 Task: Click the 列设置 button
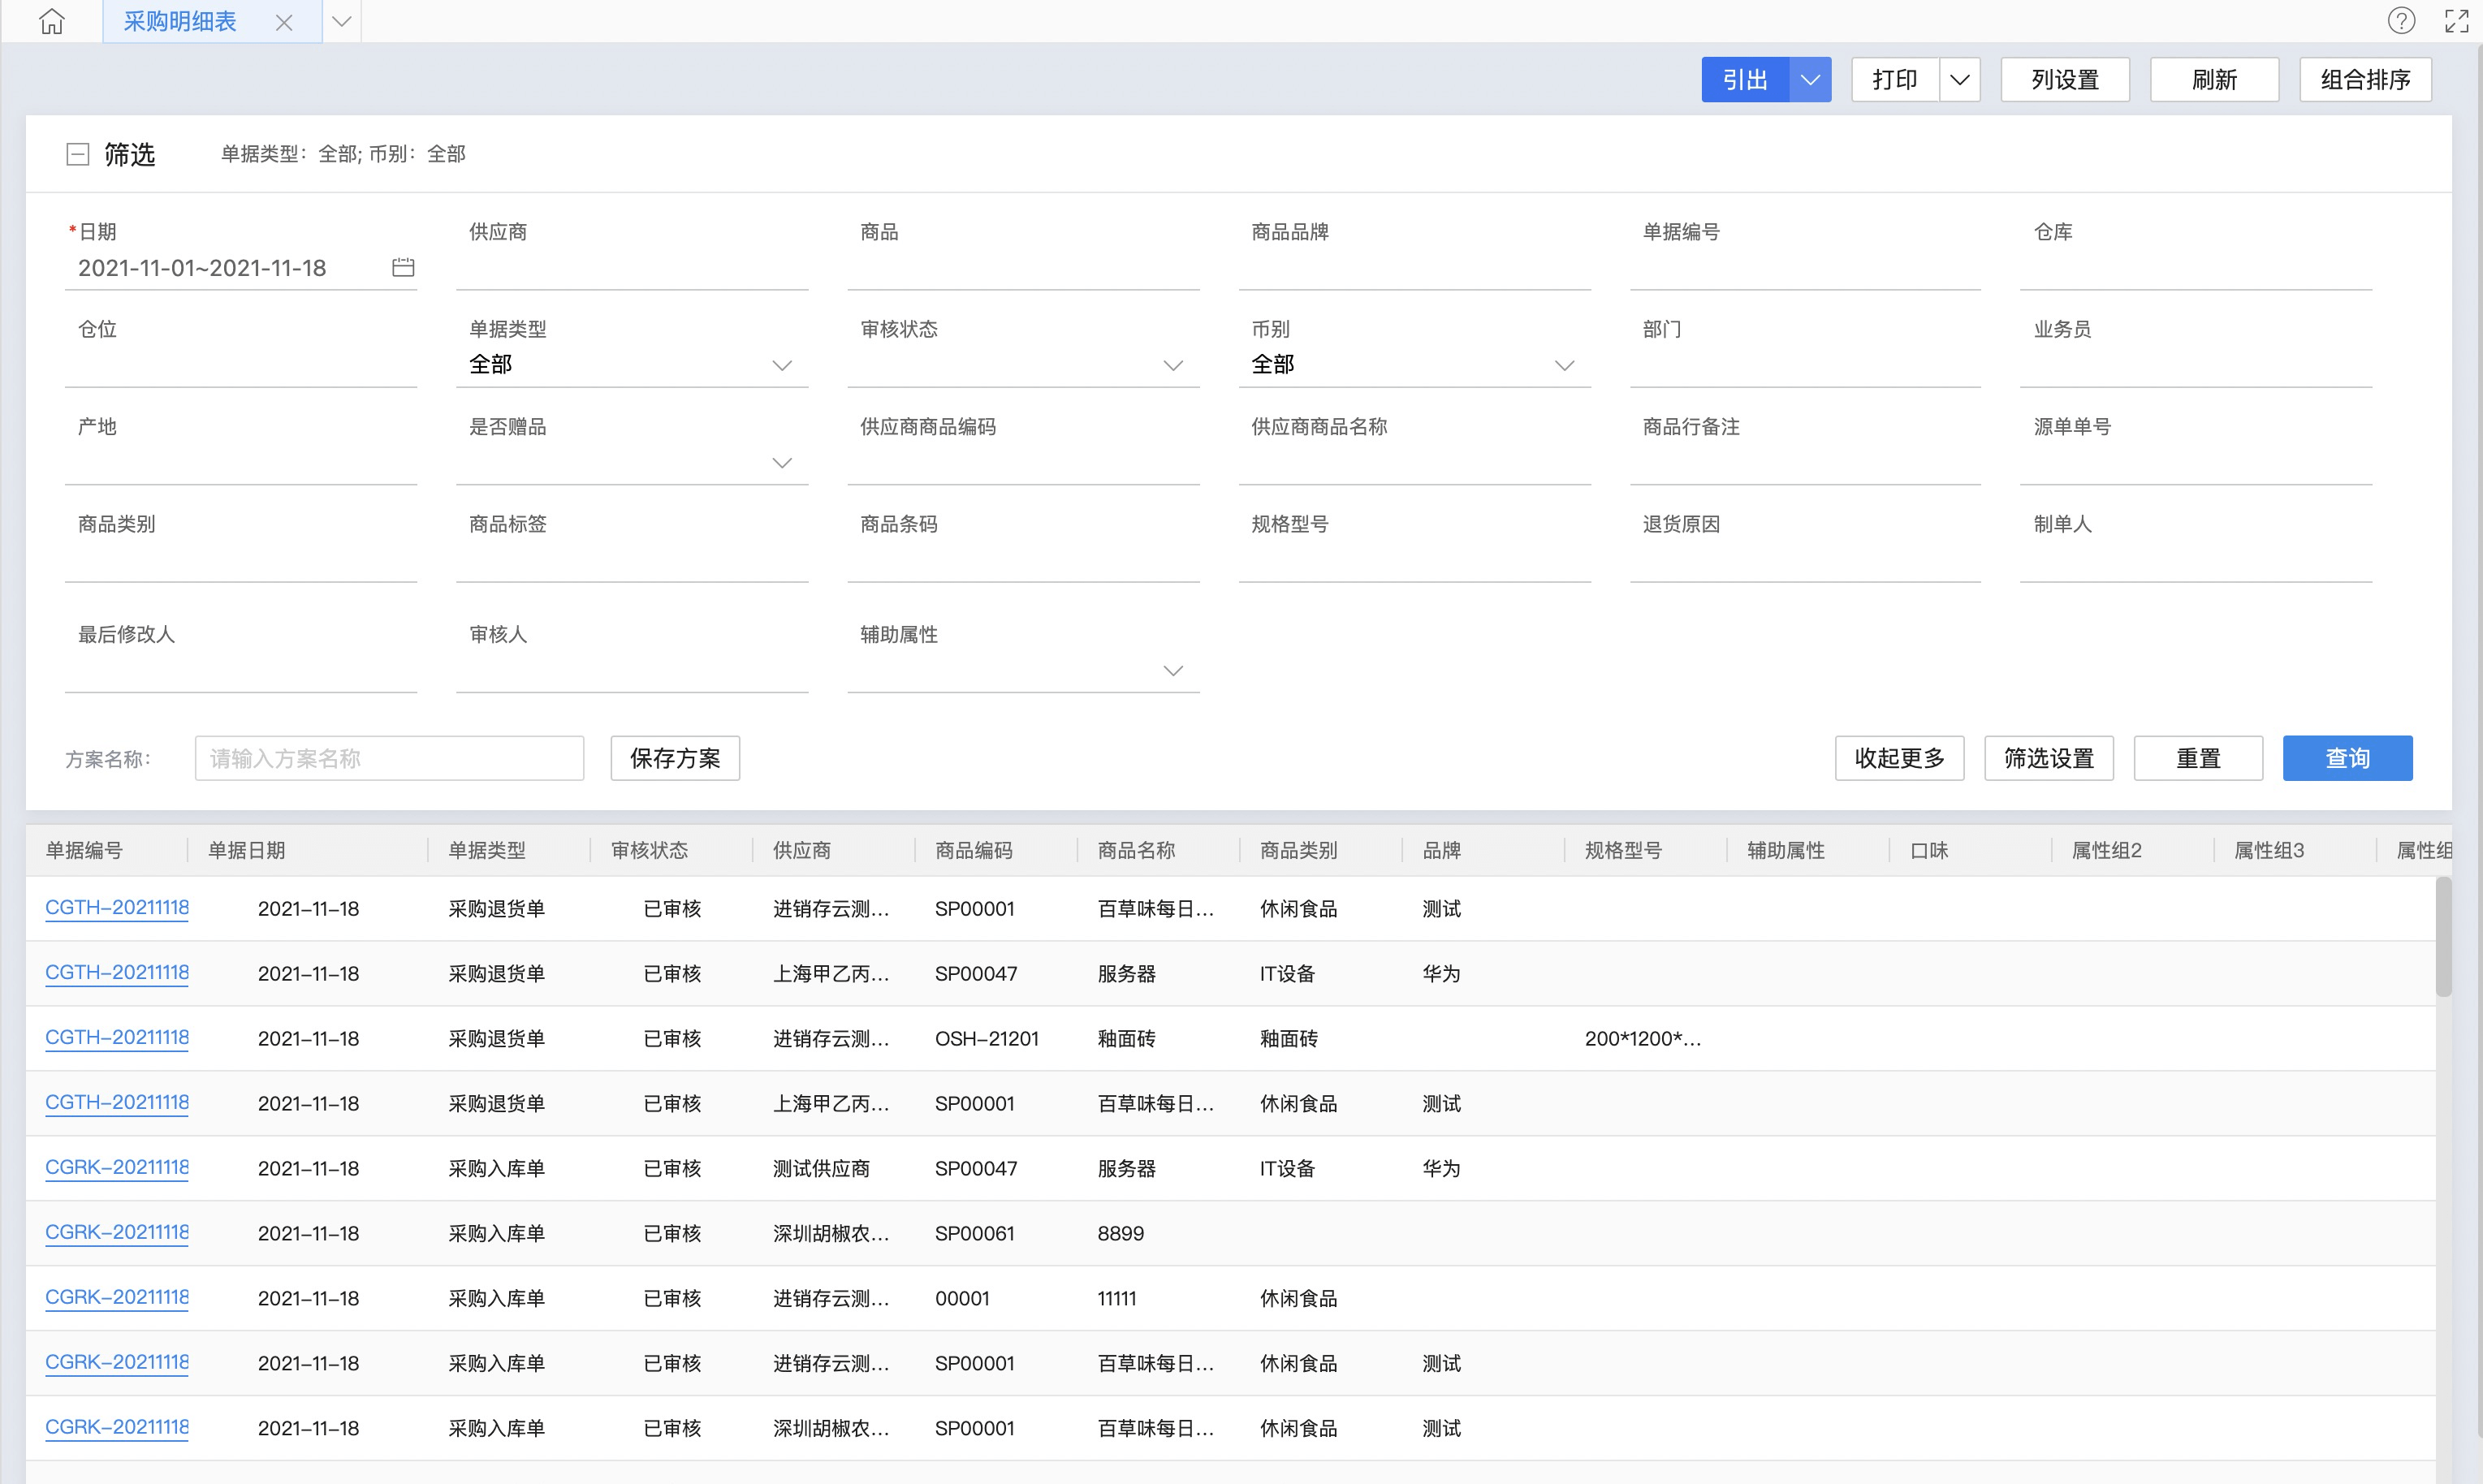click(x=2064, y=80)
